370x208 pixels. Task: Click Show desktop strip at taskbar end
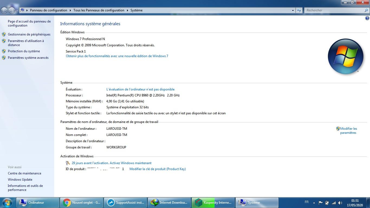[368, 203]
